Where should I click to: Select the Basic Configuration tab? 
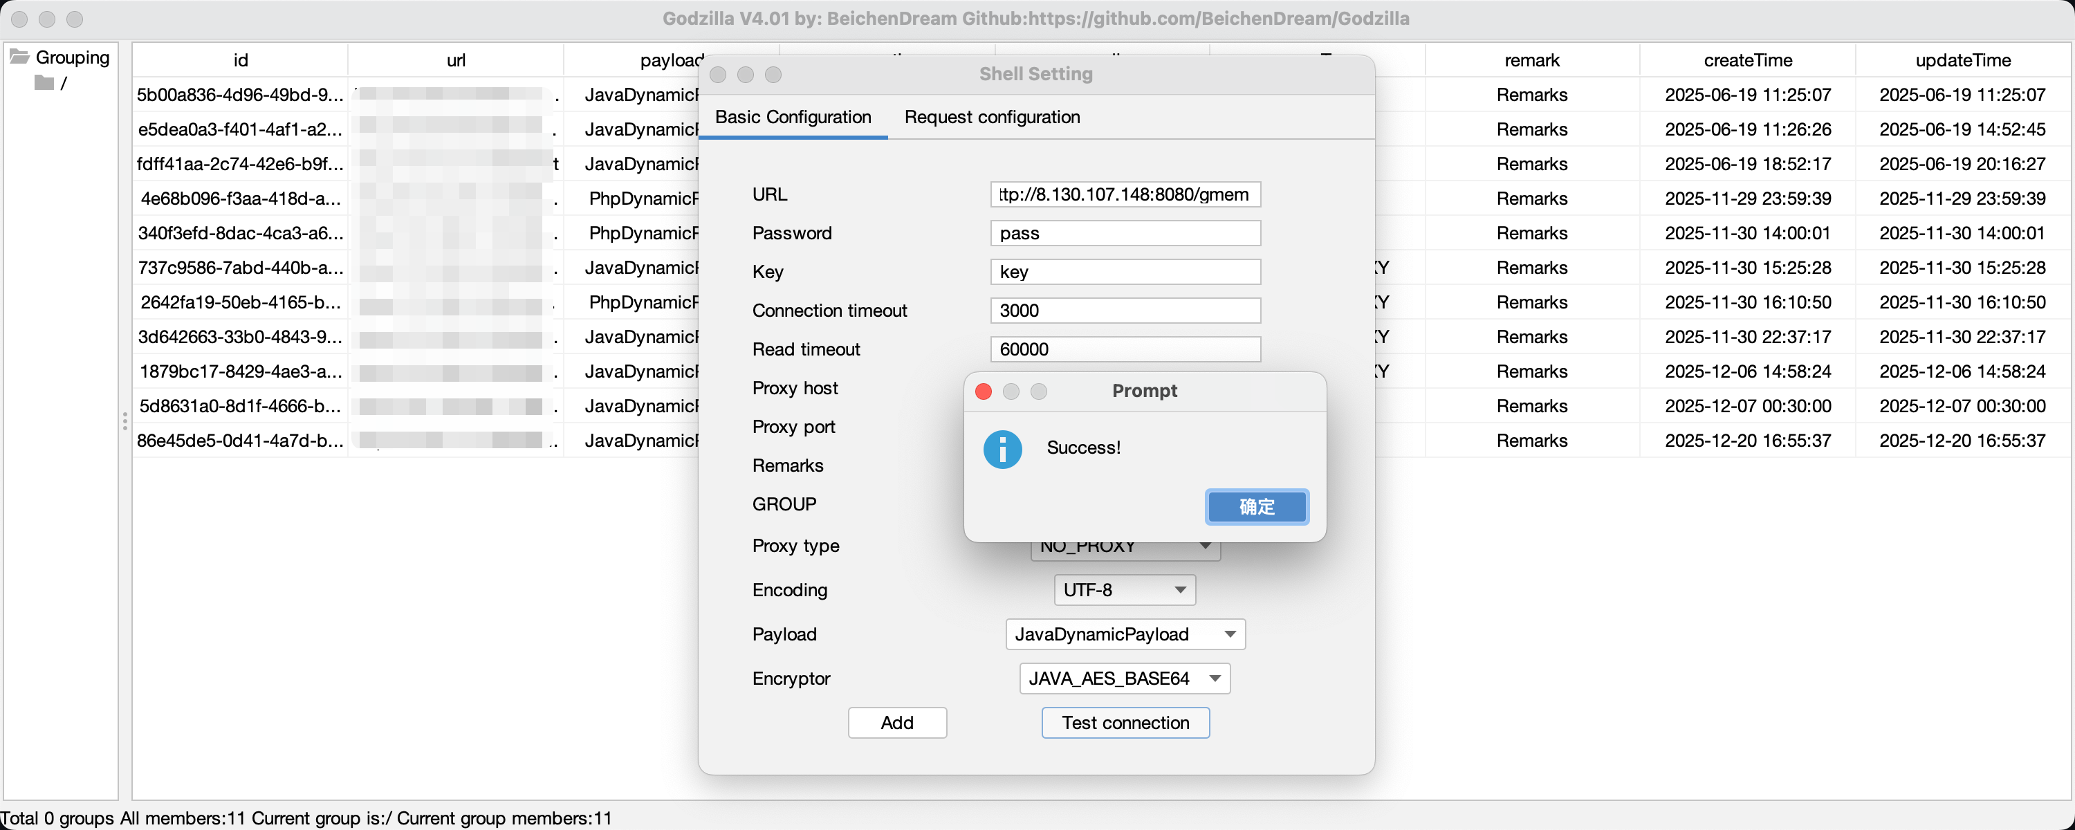pyautogui.click(x=793, y=117)
